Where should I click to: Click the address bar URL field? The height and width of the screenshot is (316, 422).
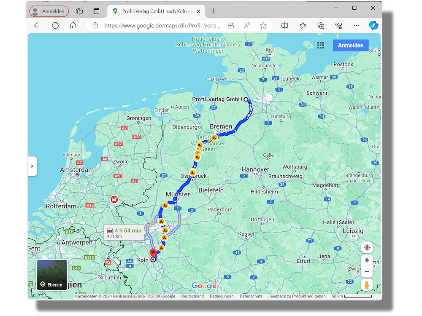pos(162,26)
